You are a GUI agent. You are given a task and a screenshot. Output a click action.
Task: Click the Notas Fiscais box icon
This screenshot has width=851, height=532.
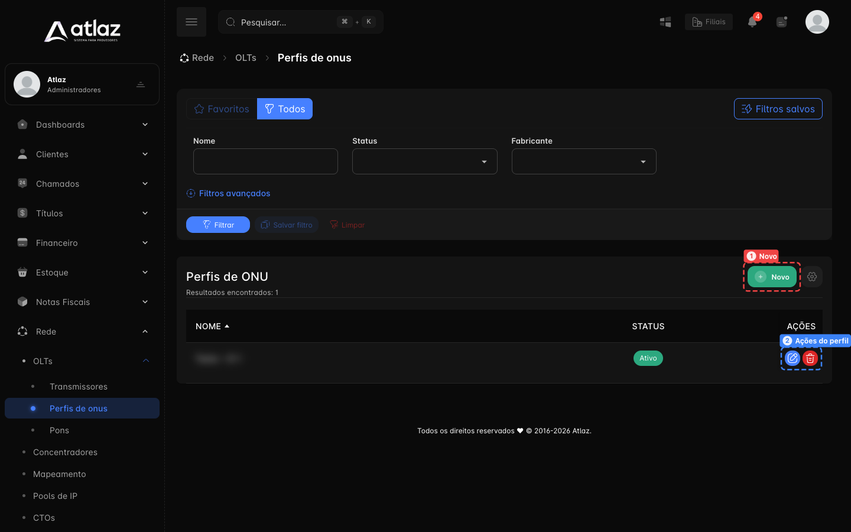pos(22,301)
